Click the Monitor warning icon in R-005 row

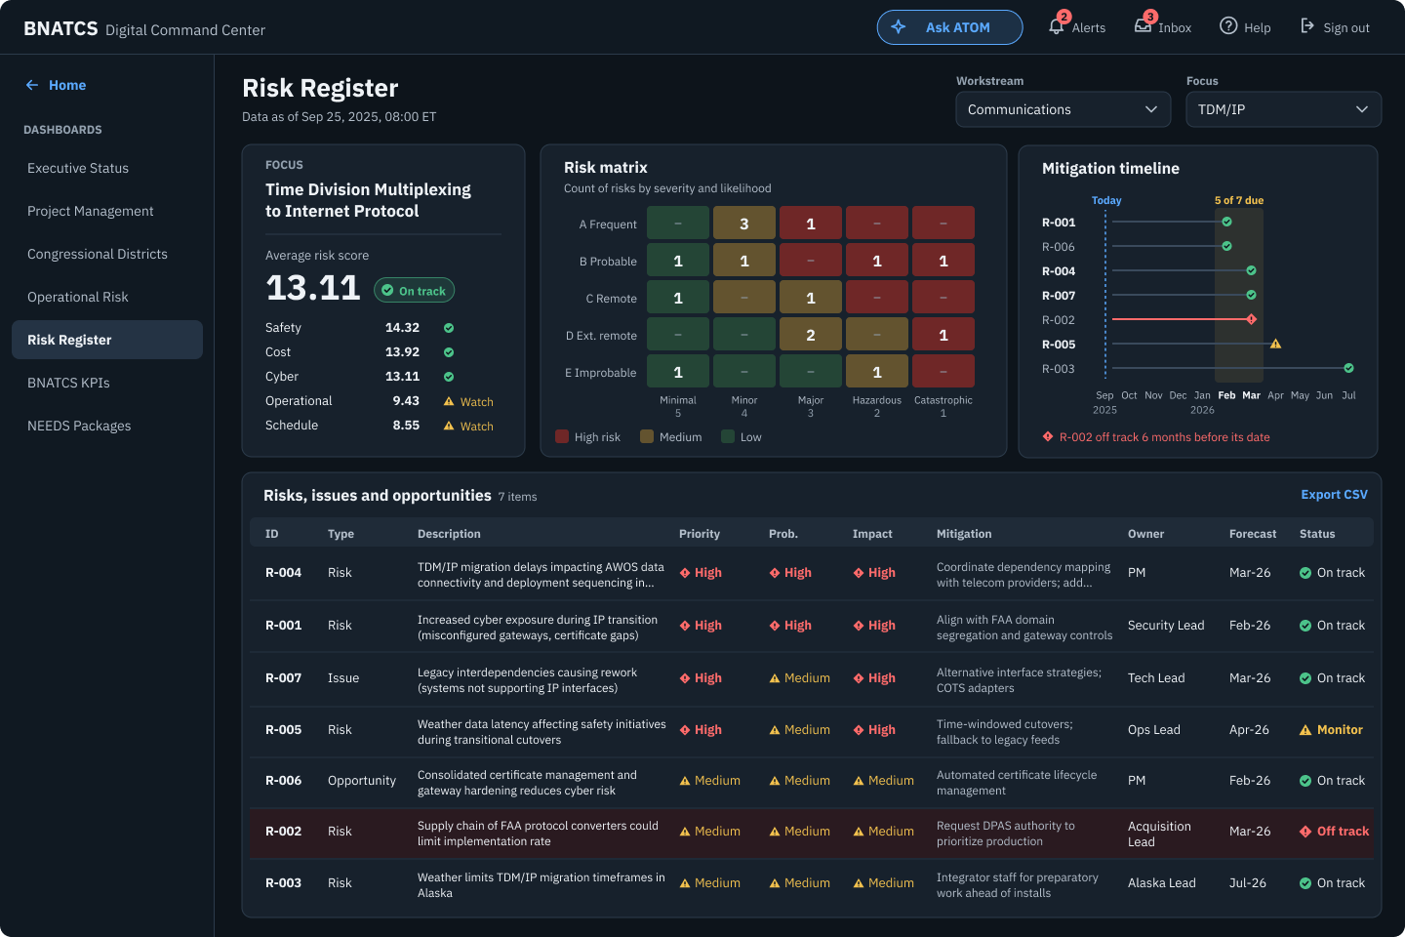(1305, 730)
